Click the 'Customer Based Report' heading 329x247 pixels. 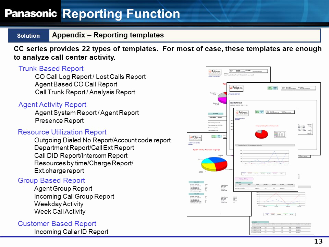tap(57, 224)
